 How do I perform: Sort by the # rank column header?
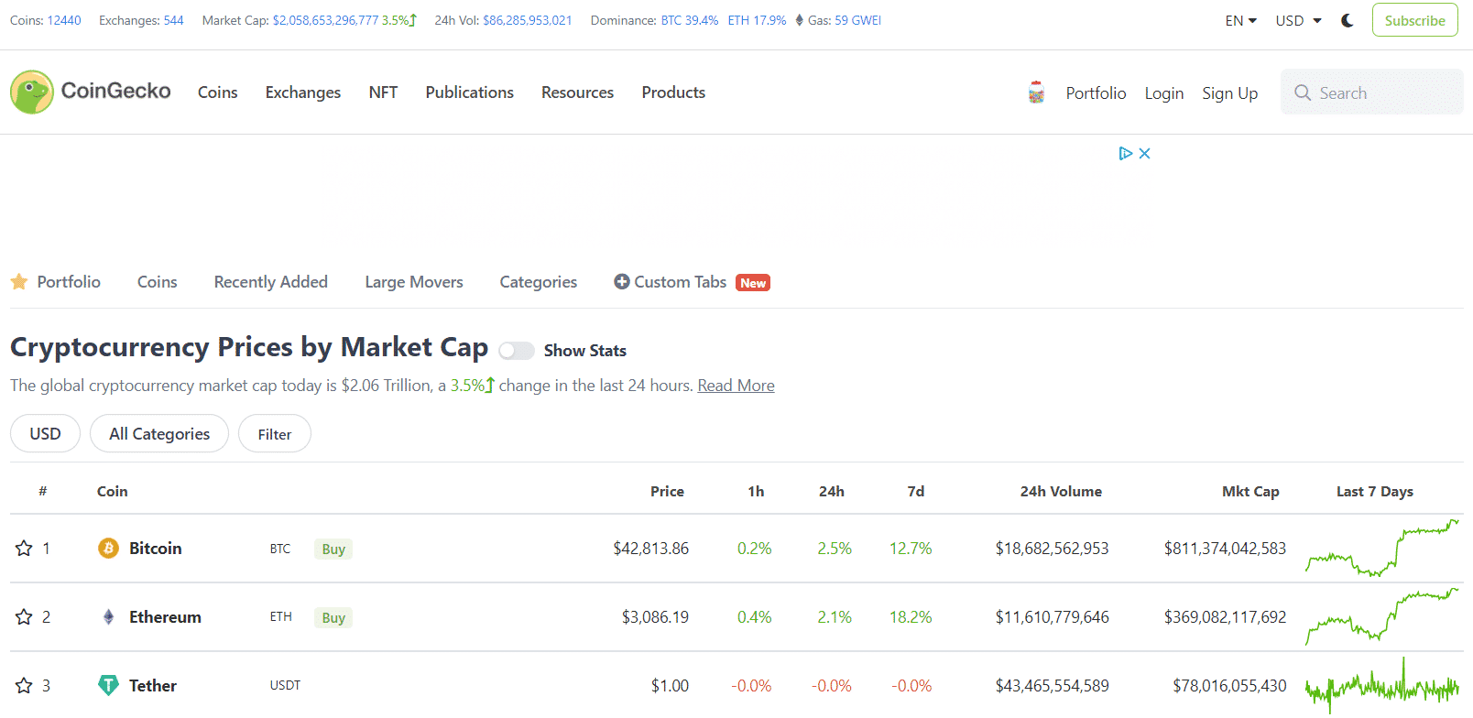[43, 492]
